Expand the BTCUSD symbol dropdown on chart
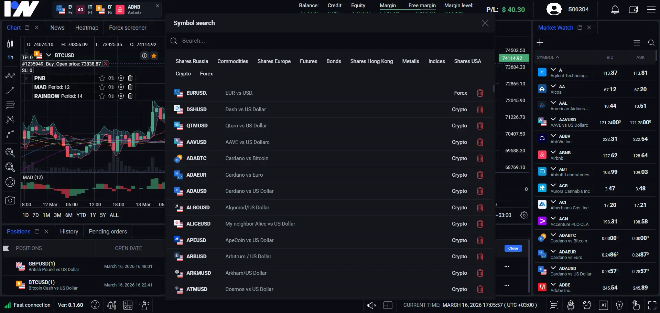Screen dimensions: 660x313 click(49, 55)
